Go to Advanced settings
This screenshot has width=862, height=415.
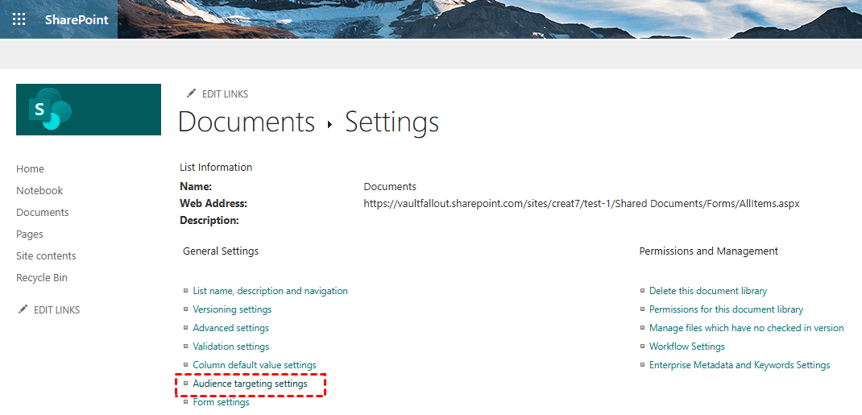point(230,328)
